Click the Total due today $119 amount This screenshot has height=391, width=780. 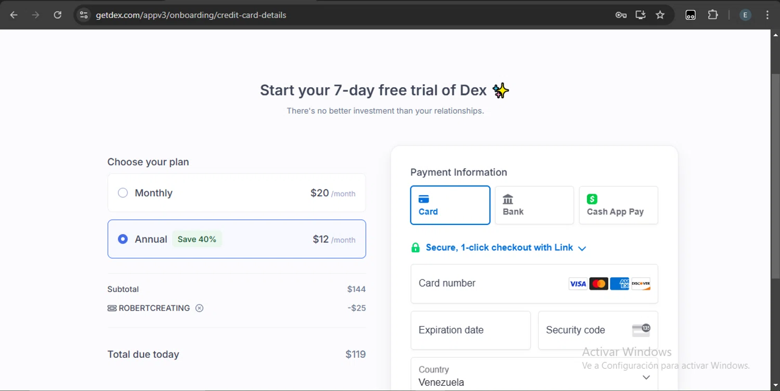356,354
